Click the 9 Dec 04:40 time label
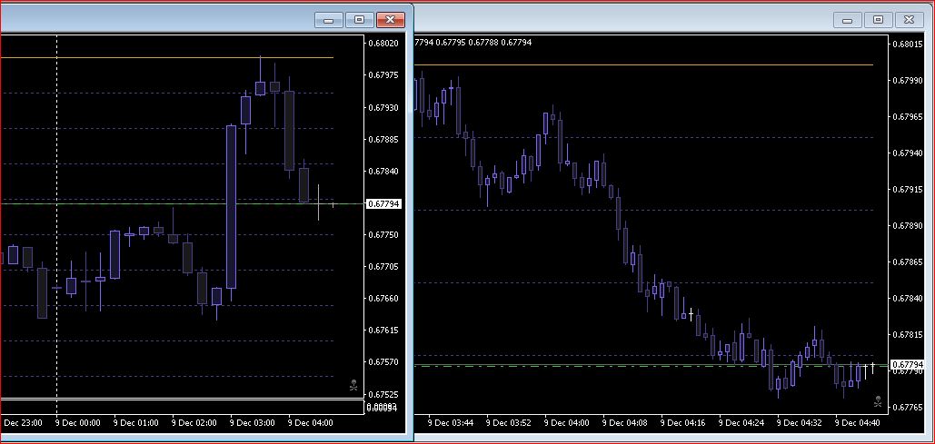The width and height of the screenshot is (935, 444). tap(858, 422)
